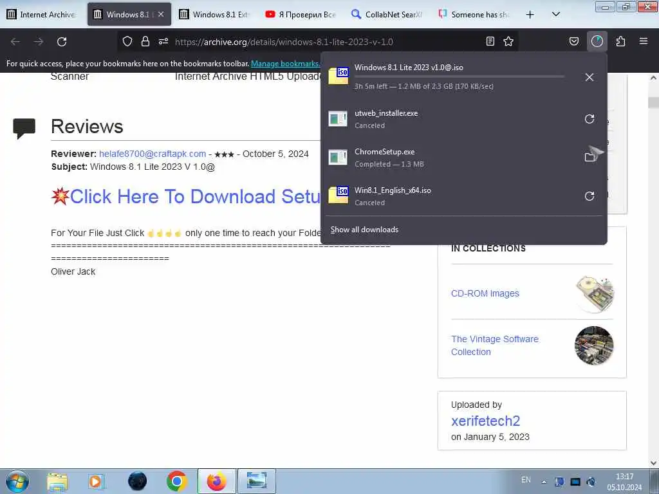The width and height of the screenshot is (659, 494).
Task: Click the address bar URL
Action: (284, 42)
